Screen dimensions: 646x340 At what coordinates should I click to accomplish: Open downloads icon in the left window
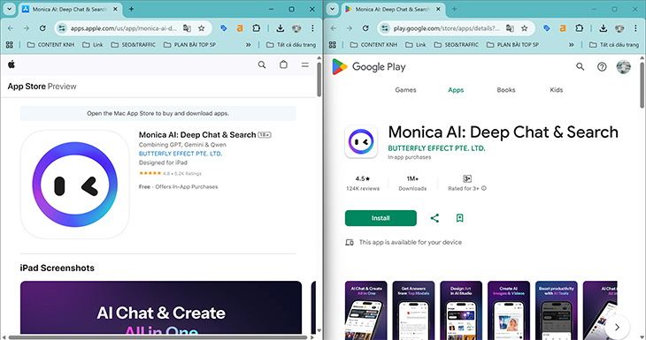[281, 28]
